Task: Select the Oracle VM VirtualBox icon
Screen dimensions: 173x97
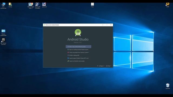Action: [x=38, y=5]
